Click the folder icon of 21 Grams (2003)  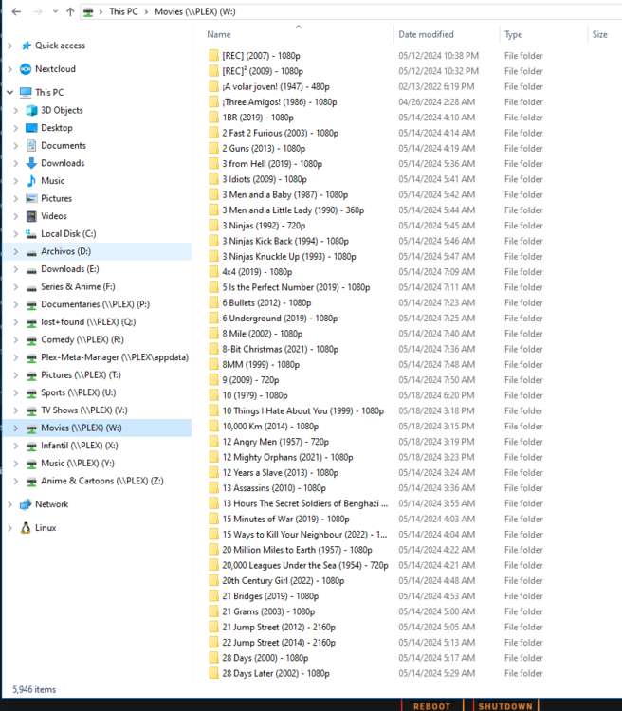click(x=213, y=611)
